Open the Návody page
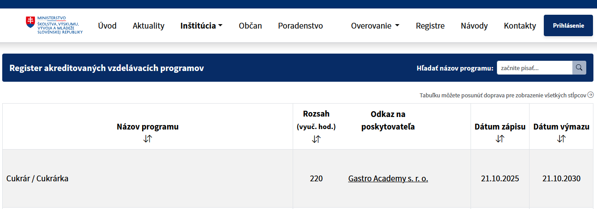Screen dimensions: 597x209 point(474,25)
